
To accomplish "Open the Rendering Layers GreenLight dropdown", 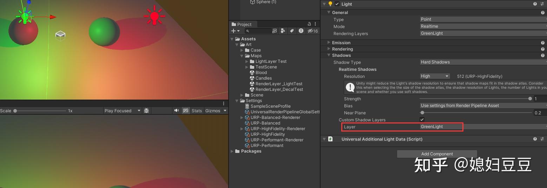I will point(483,33).
